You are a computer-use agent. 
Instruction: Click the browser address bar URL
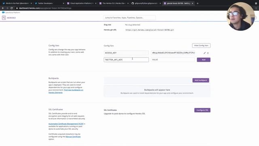pyautogui.click(x=45, y=8)
